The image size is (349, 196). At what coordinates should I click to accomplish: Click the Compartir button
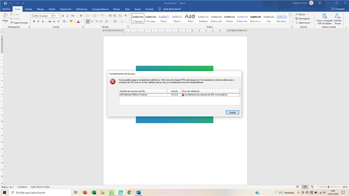[338, 9]
